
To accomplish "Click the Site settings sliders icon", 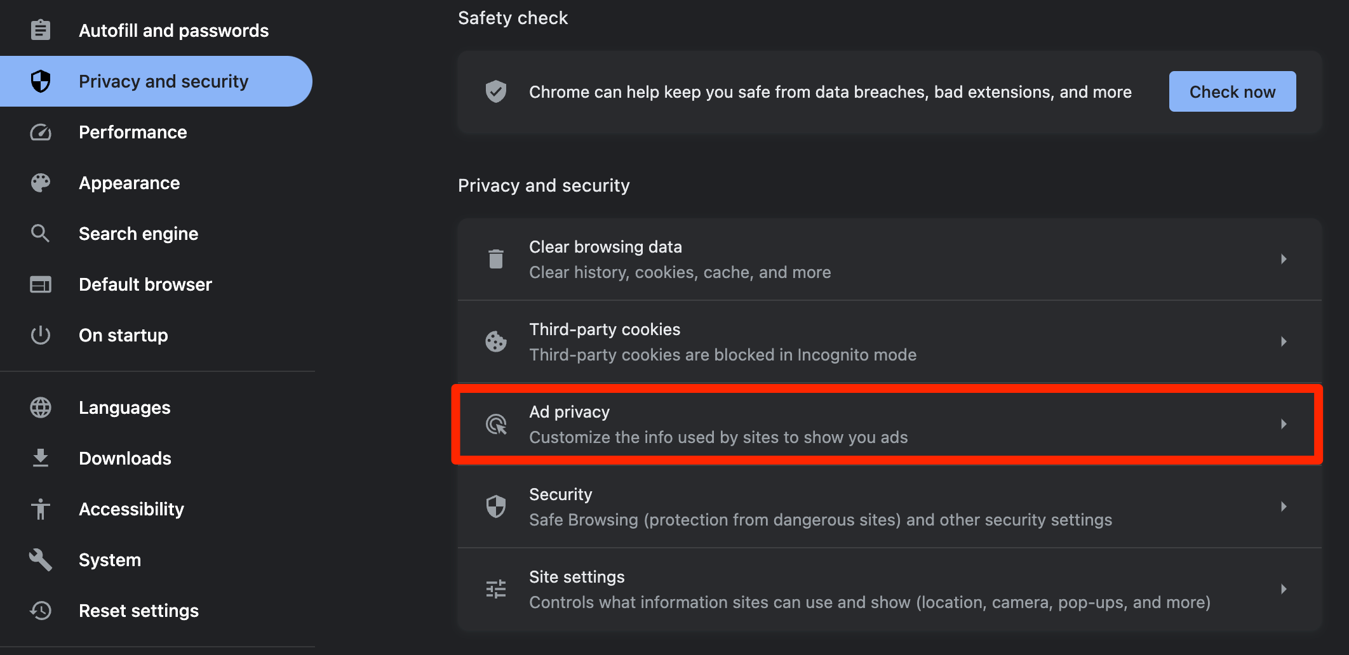I will (496, 589).
